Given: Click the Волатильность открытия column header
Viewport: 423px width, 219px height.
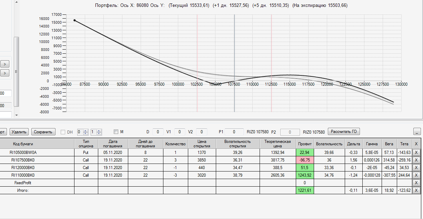Looking at the screenshot, I should point(238,144).
